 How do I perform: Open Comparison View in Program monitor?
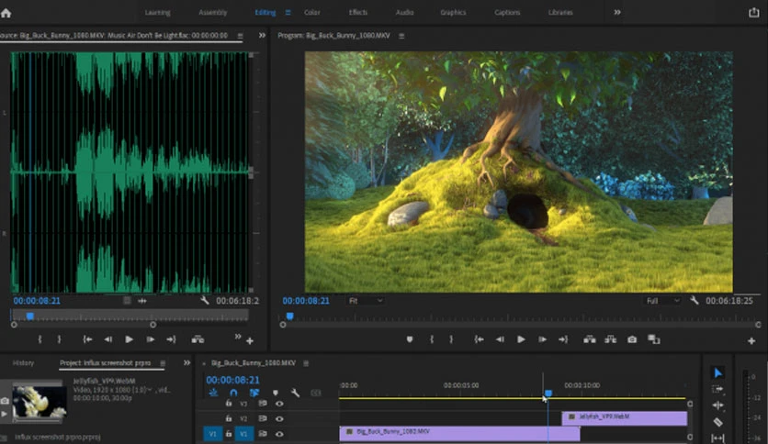[654, 339]
